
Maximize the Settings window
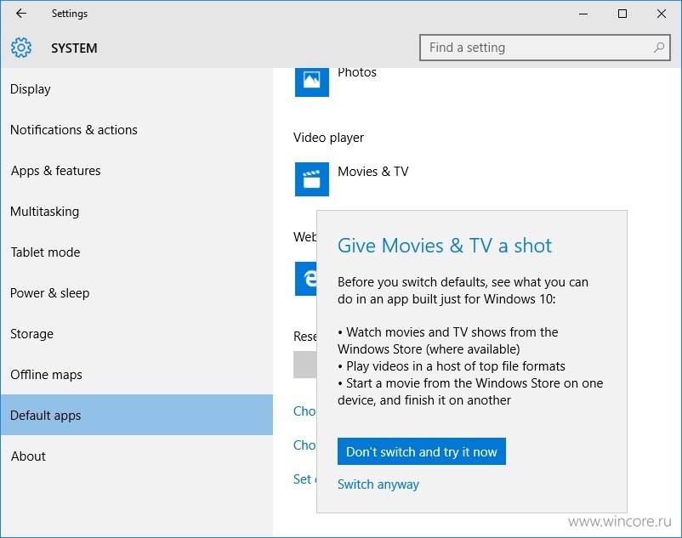(x=622, y=14)
